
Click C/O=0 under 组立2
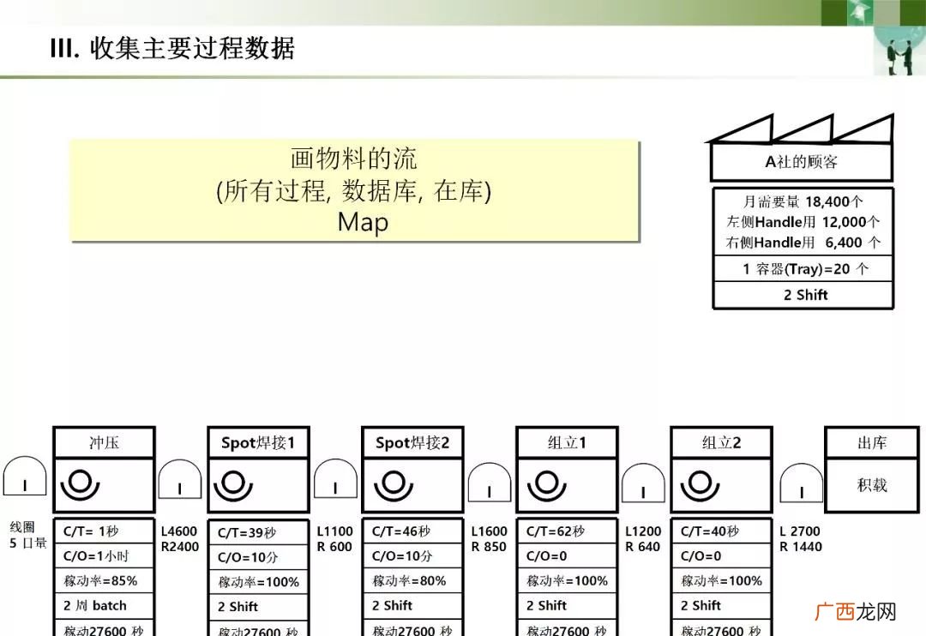point(721,555)
